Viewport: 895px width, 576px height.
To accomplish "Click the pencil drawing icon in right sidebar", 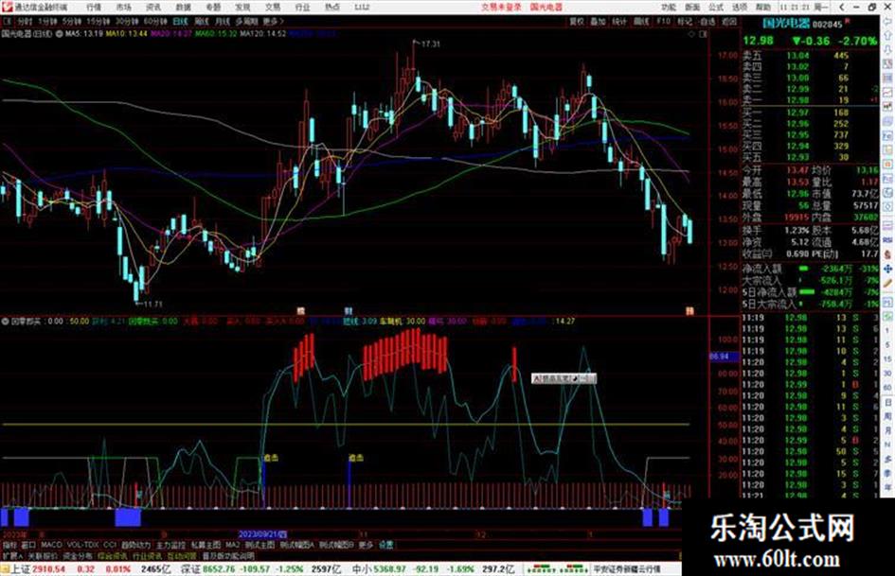I will click(x=887, y=283).
